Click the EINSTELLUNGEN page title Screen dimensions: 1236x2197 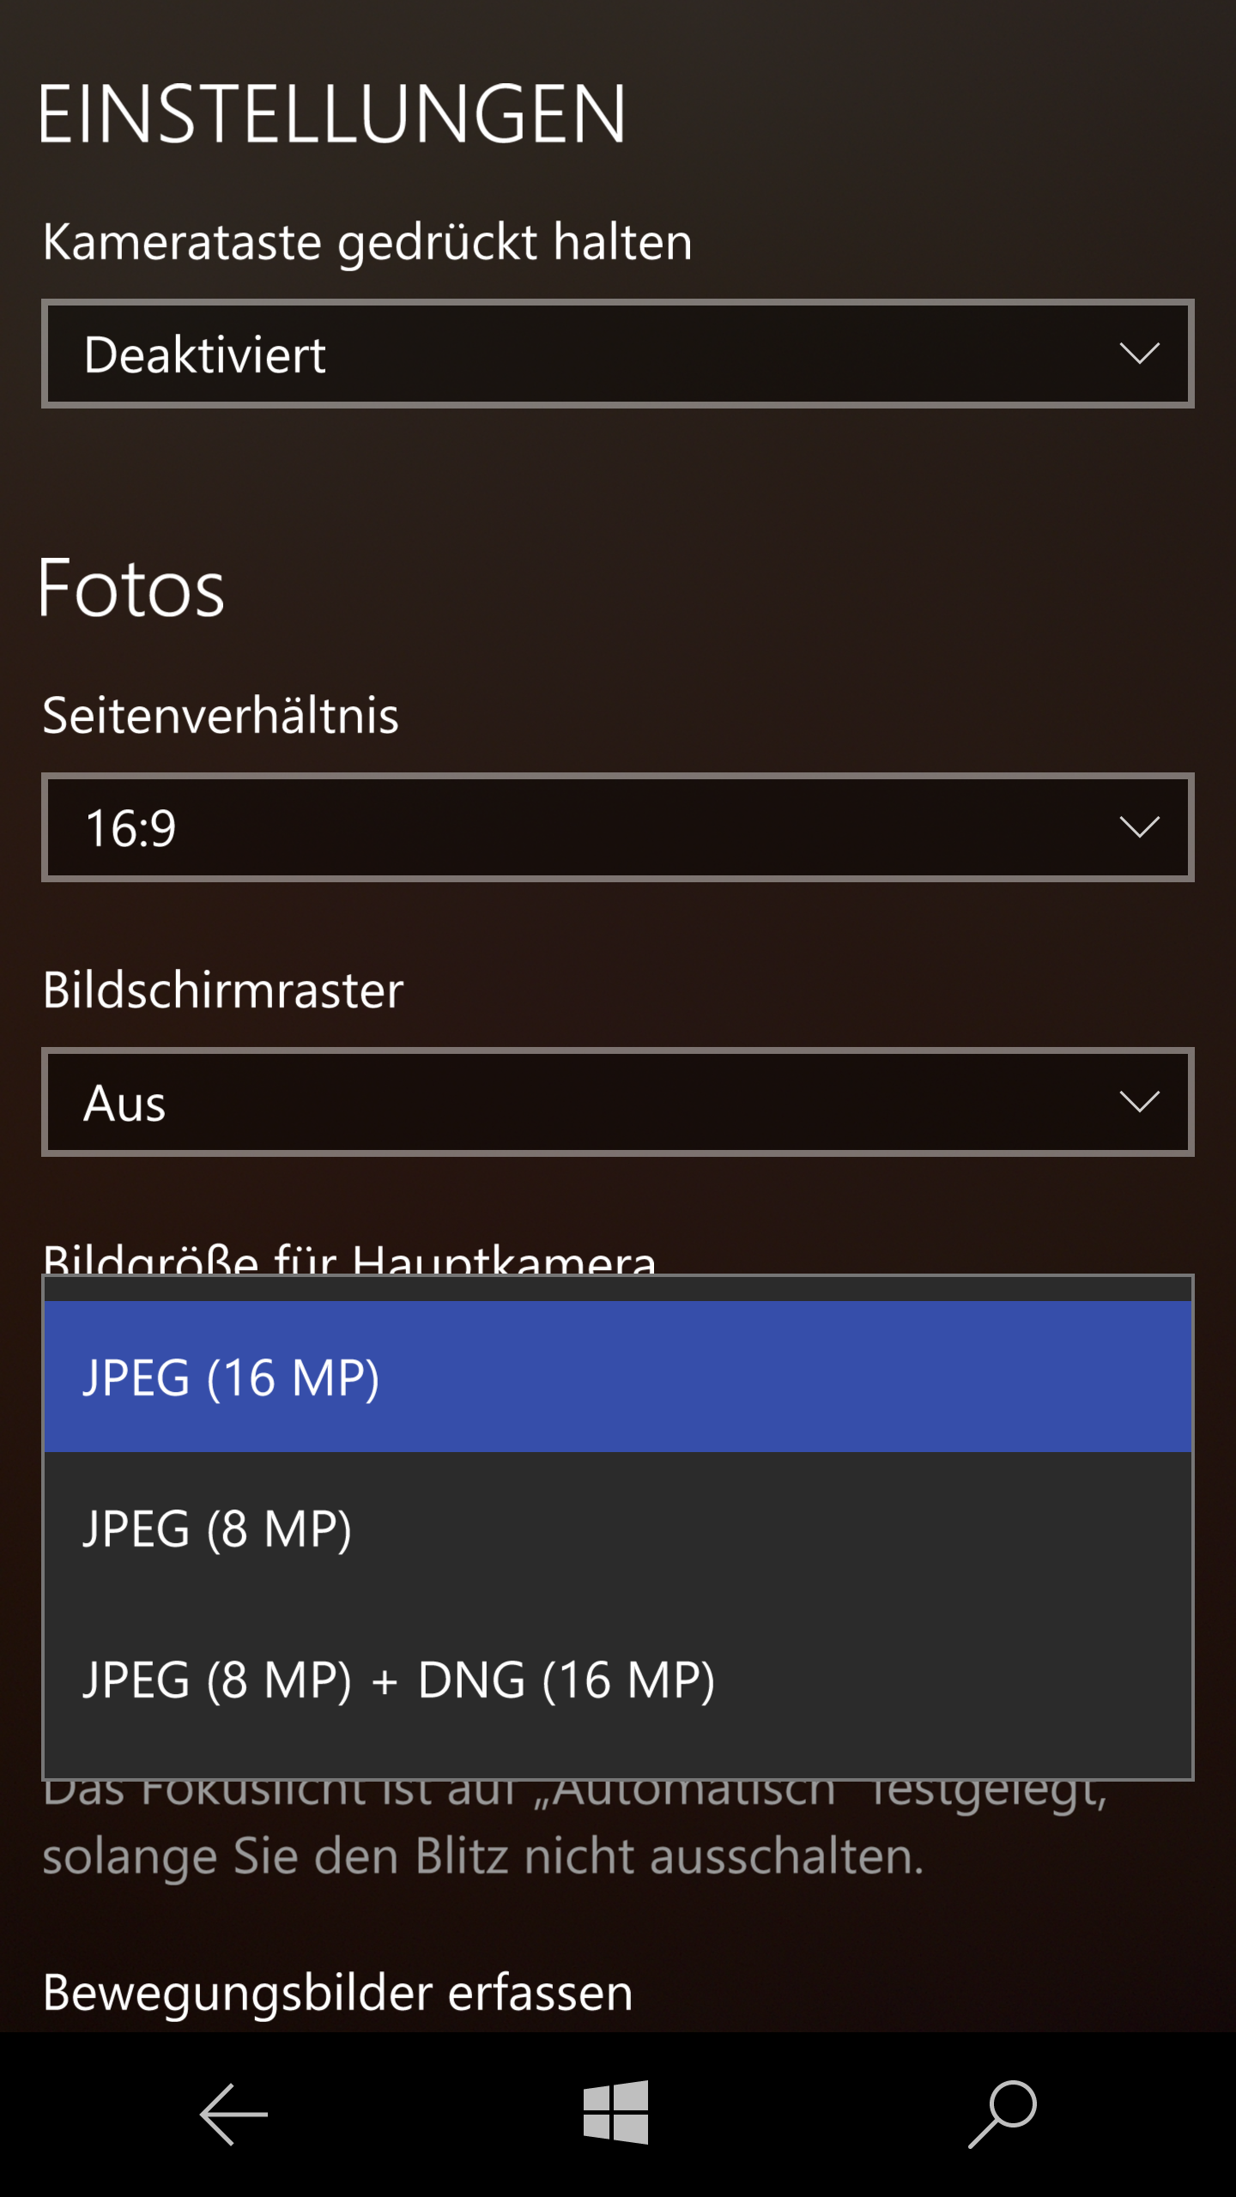[x=332, y=114]
